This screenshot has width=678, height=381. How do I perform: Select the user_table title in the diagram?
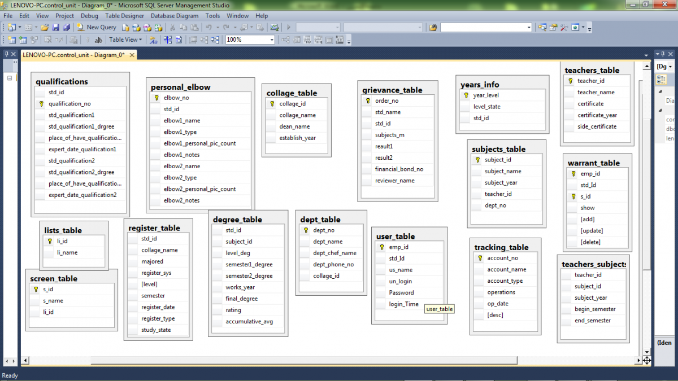[x=395, y=237]
